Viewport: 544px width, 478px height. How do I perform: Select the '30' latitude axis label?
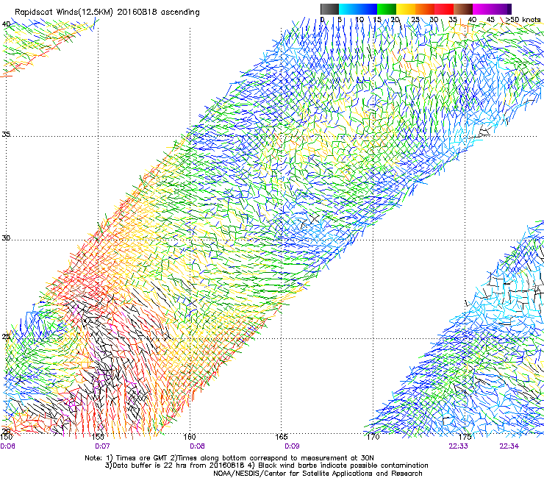tap(6, 238)
